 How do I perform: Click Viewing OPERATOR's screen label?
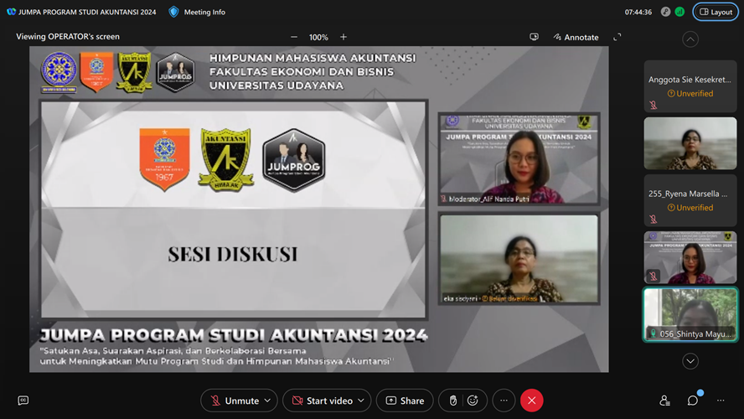point(68,37)
